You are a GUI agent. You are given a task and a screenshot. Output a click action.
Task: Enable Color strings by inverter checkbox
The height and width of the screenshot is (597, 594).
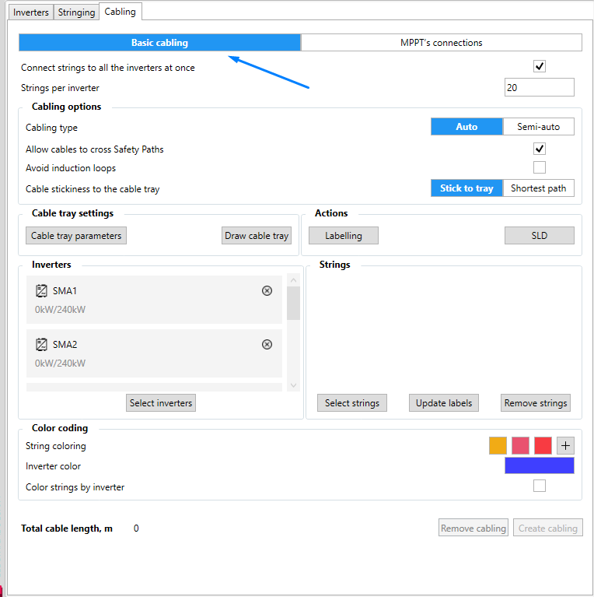click(x=540, y=486)
